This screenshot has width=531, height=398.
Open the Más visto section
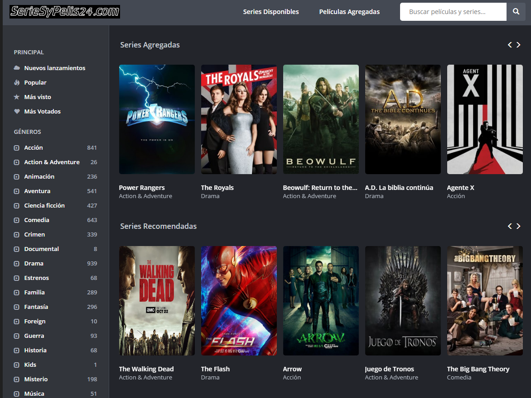pyautogui.click(x=38, y=97)
